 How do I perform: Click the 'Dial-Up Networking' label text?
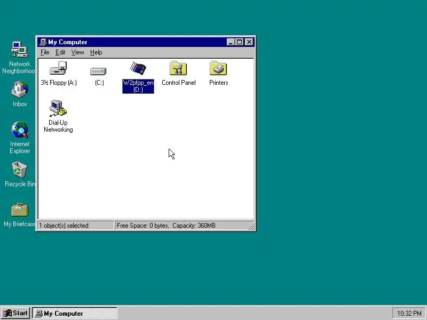click(58, 126)
